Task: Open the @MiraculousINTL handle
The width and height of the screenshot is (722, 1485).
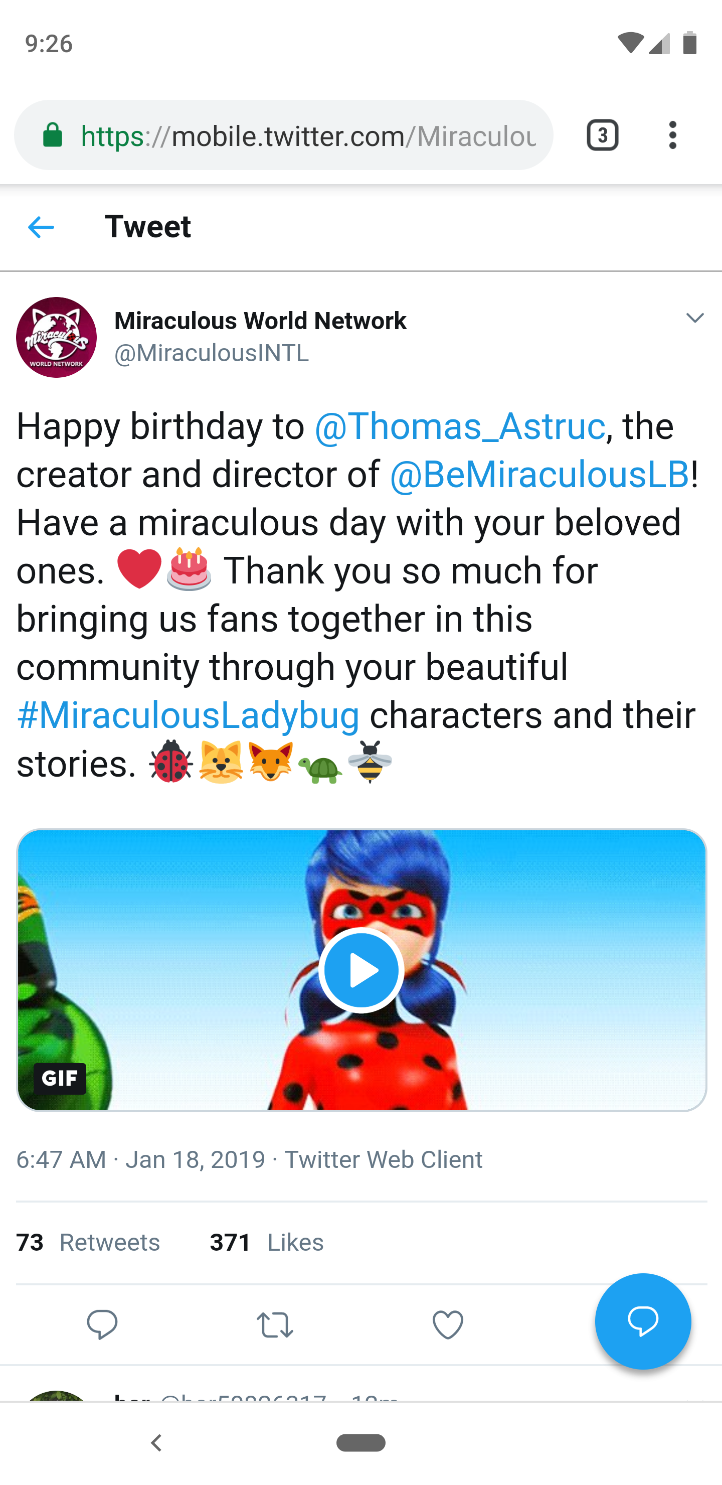Action: coord(212,353)
